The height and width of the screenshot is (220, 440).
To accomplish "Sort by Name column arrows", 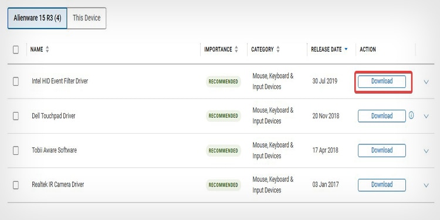I will [47, 49].
